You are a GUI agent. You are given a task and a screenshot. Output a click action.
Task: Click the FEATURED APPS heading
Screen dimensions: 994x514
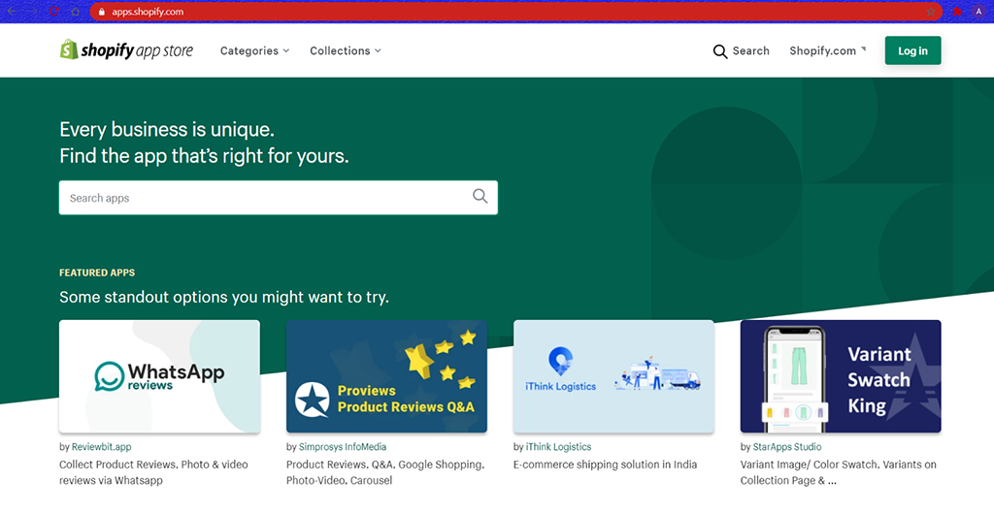pos(97,273)
